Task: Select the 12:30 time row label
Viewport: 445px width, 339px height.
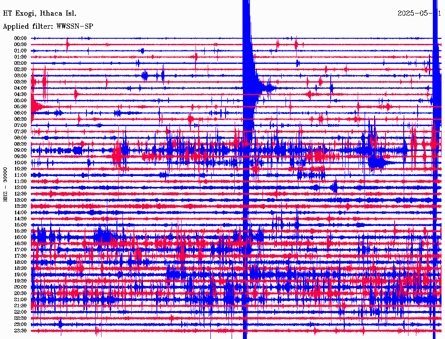Action: coord(20,194)
